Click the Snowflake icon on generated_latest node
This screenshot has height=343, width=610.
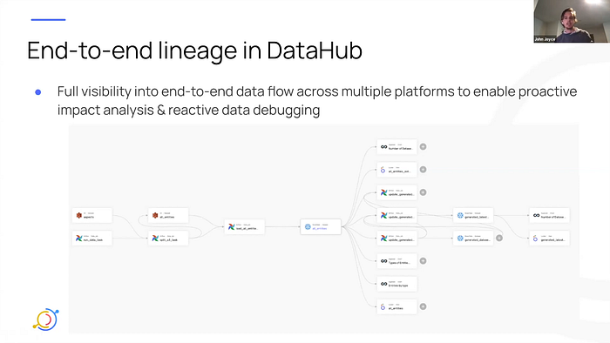tap(460, 215)
